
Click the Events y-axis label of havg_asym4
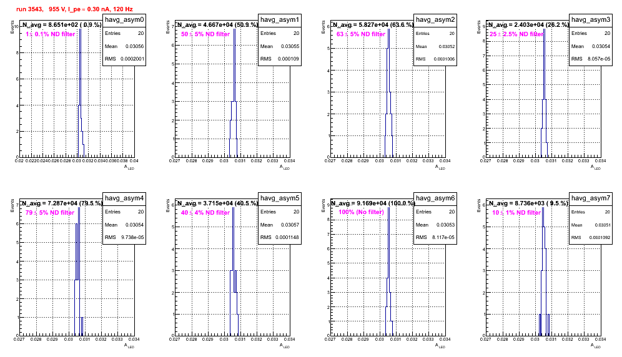tap(12, 205)
